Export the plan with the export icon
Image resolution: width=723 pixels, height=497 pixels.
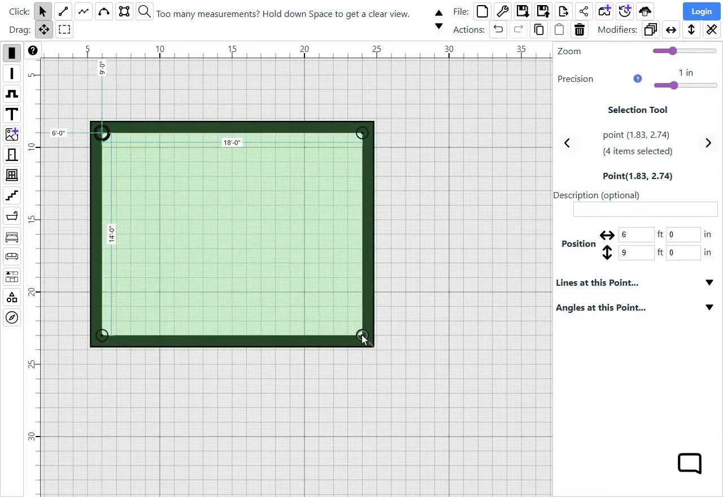(563, 11)
